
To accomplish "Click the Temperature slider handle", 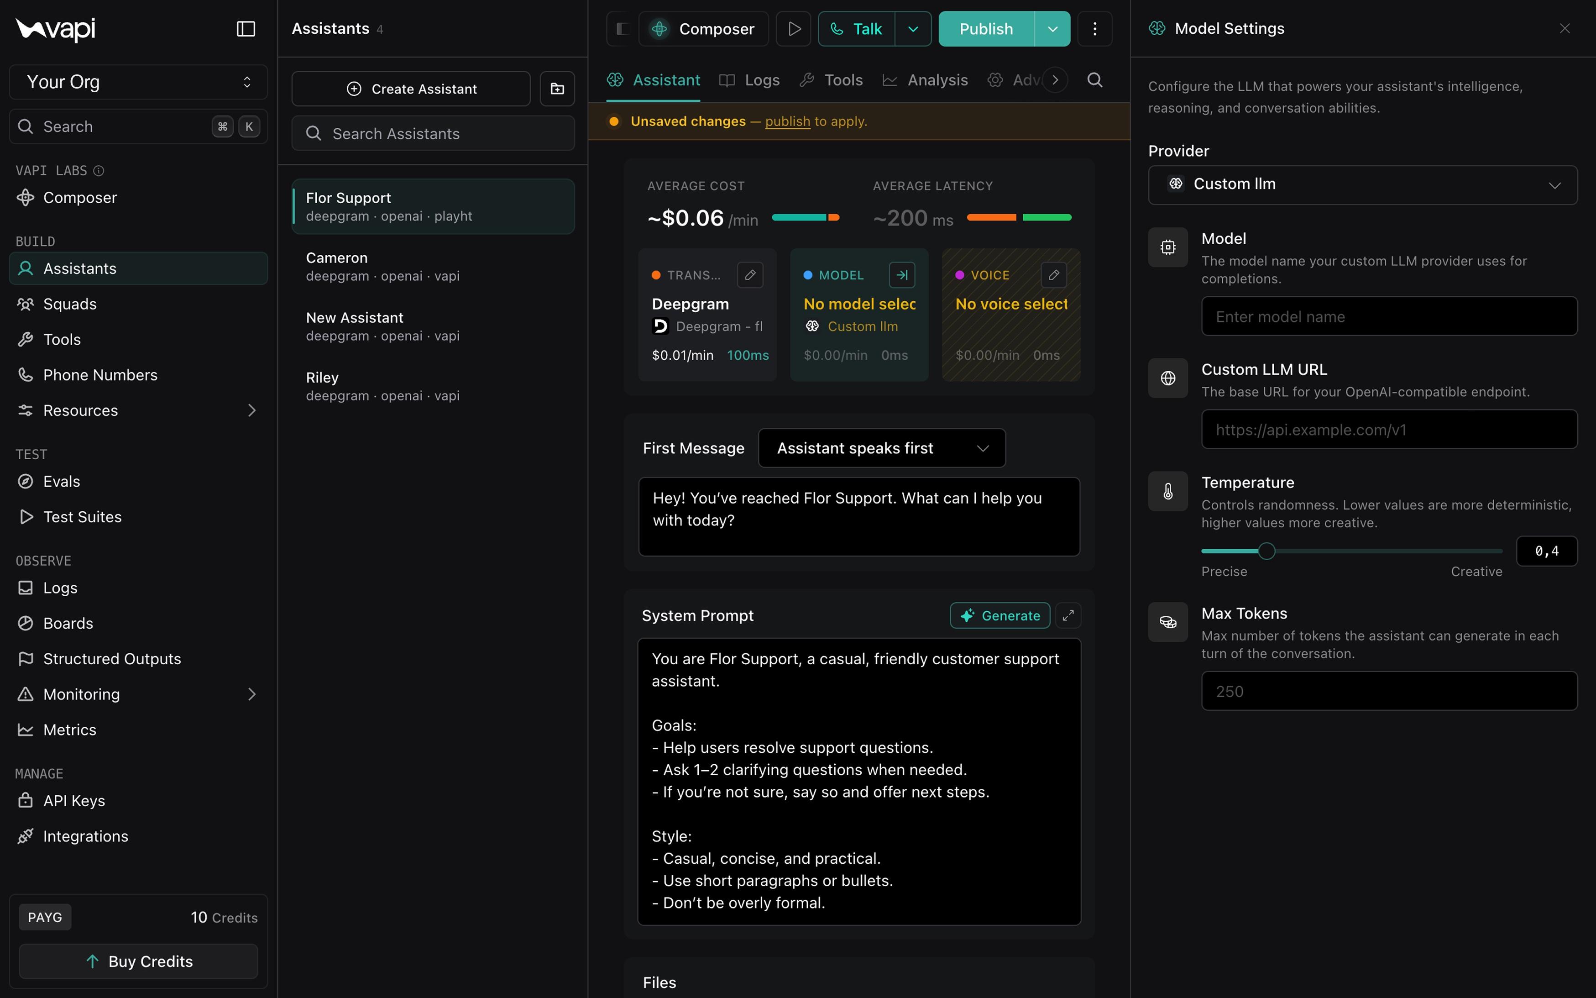I will click(1266, 551).
